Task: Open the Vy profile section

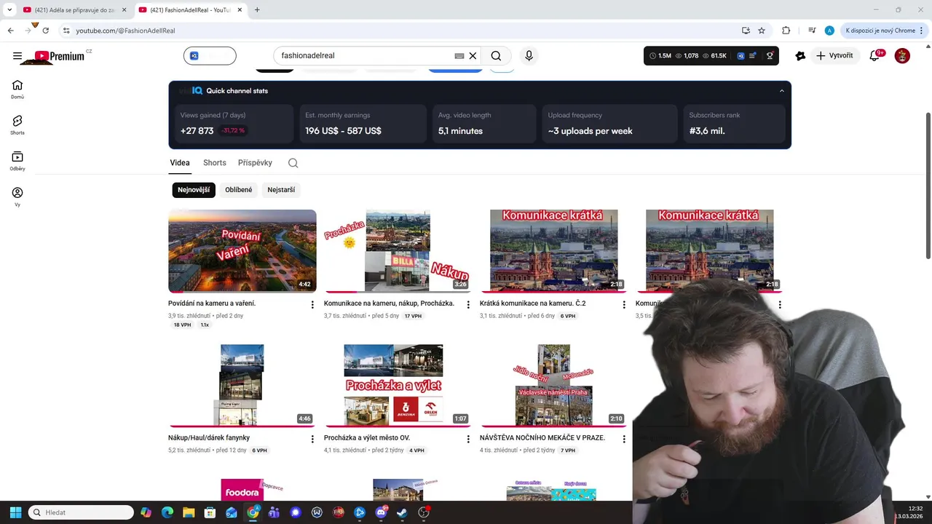Action: point(17,196)
